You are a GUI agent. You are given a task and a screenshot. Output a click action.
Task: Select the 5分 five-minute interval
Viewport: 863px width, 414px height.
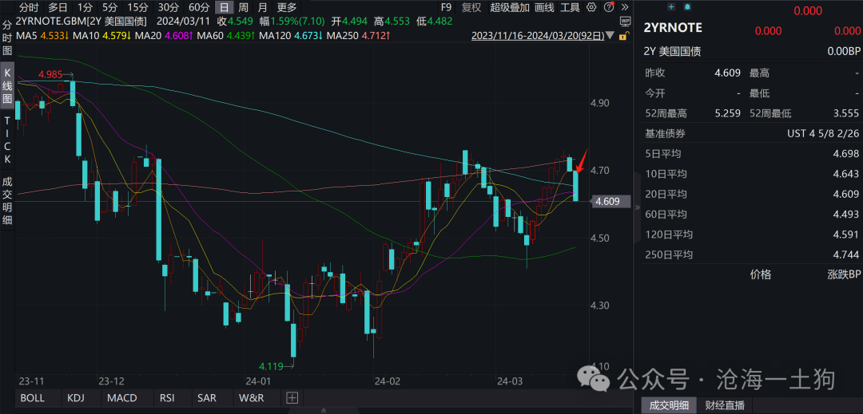[x=110, y=8]
